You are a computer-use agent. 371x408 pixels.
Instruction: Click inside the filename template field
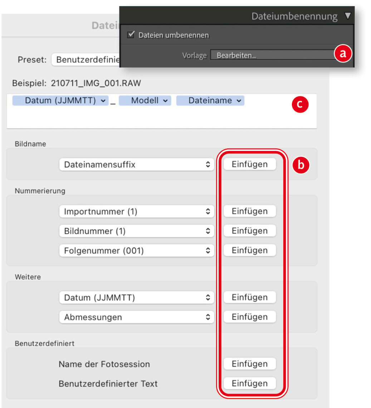(161, 118)
